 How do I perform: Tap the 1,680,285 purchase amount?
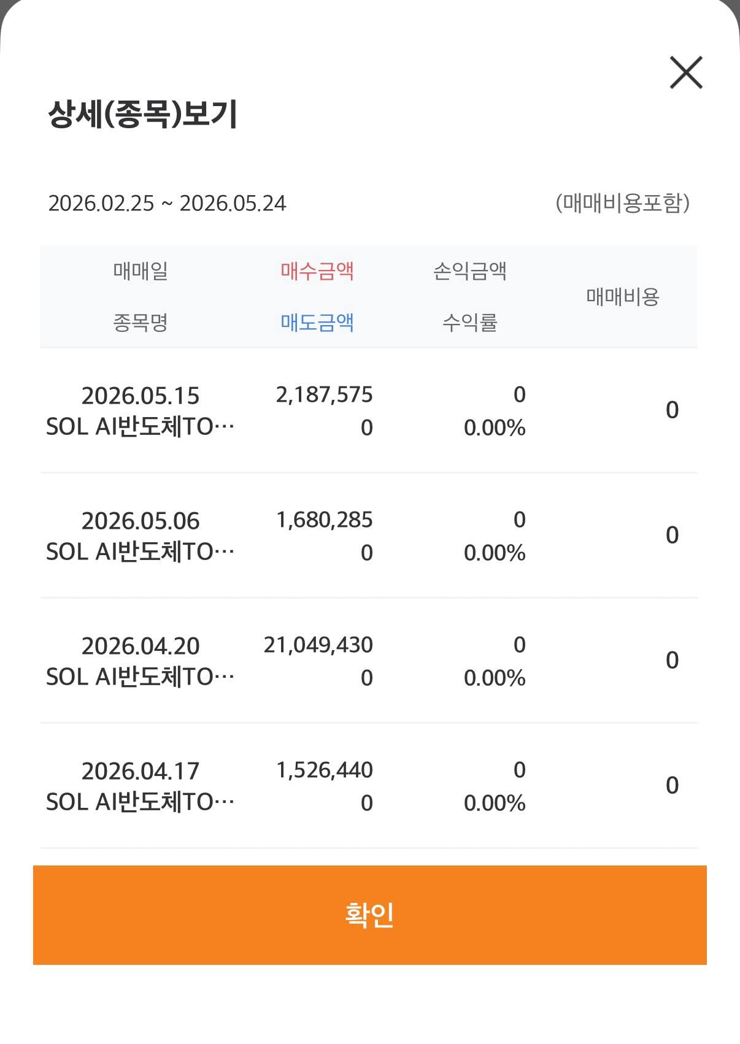(x=324, y=520)
